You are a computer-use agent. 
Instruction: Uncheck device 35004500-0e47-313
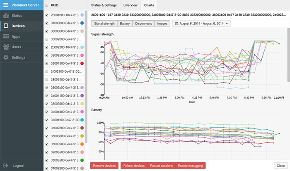coord(47,64)
